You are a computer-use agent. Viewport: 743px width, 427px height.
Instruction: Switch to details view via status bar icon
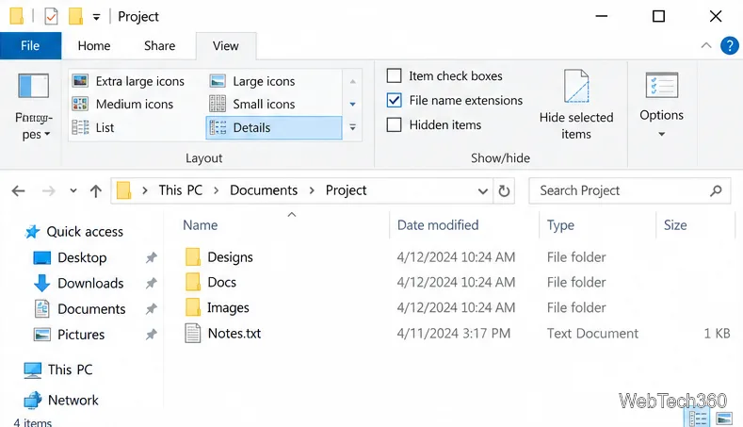pyautogui.click(x=698, y=419)
